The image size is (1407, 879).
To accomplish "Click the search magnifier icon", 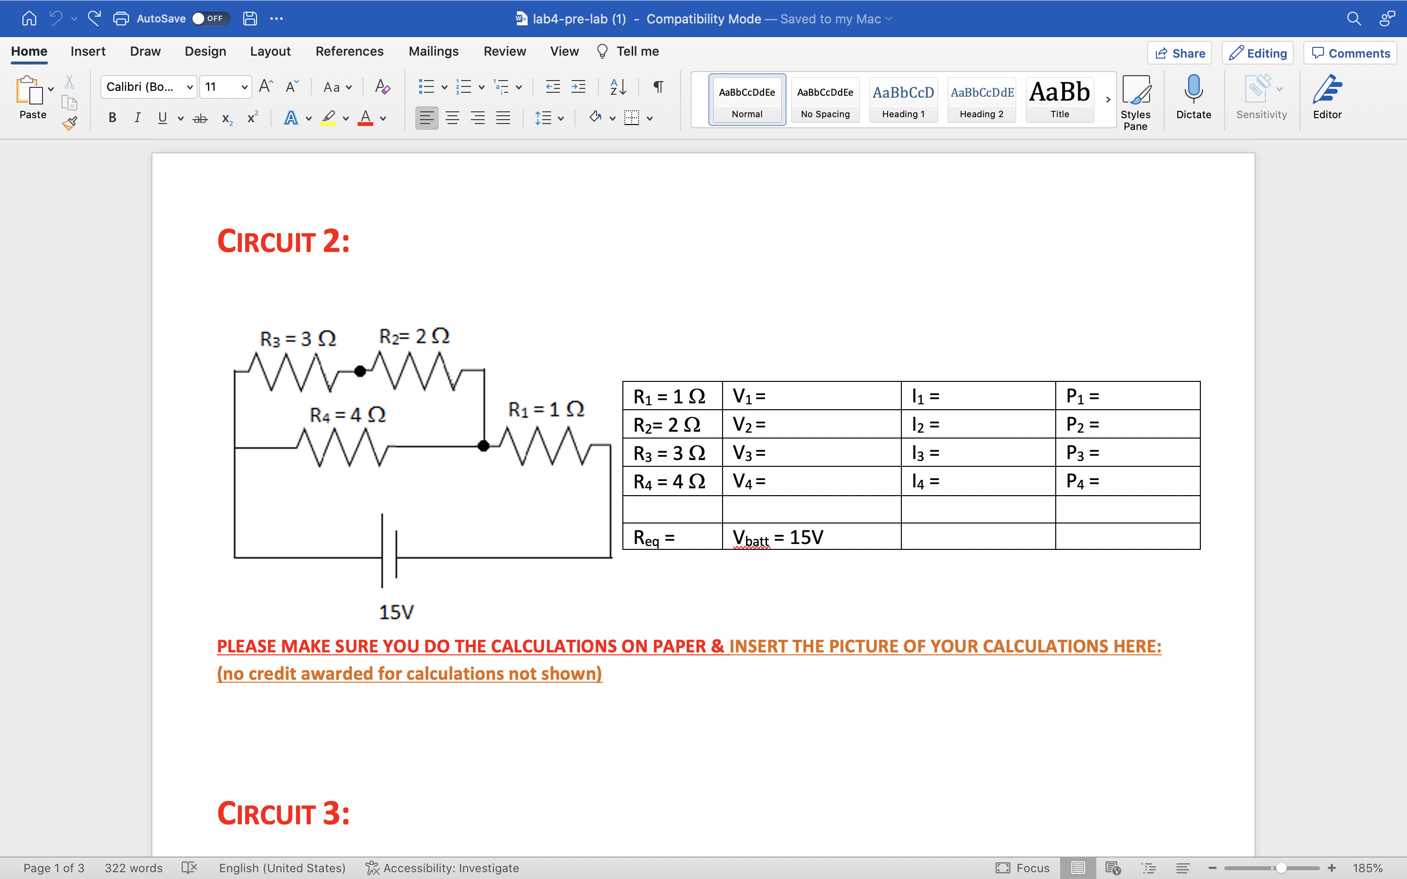I will coord(1354,19).
